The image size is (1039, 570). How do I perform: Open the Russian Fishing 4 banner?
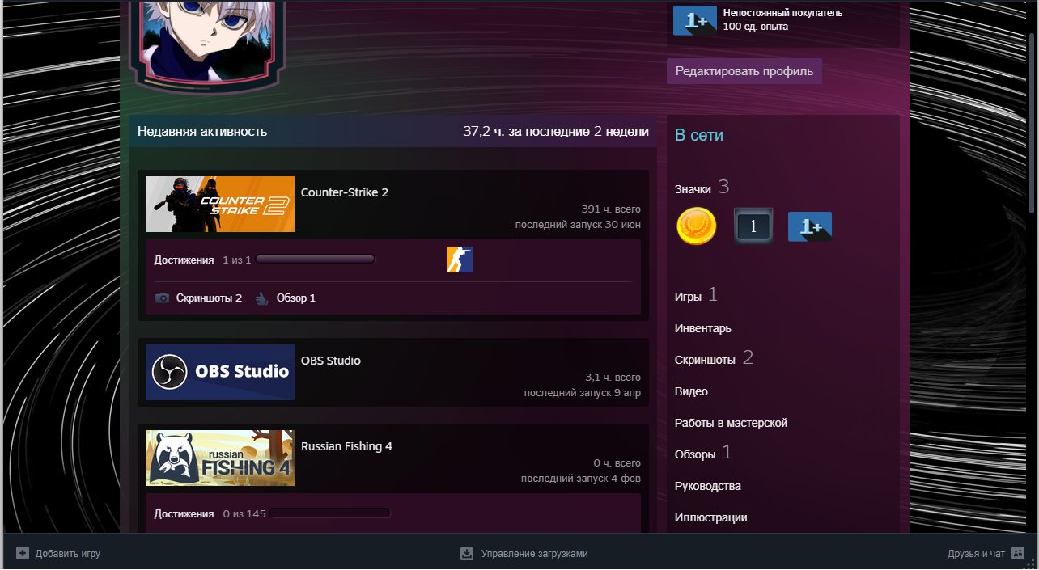tap(220, 458)
